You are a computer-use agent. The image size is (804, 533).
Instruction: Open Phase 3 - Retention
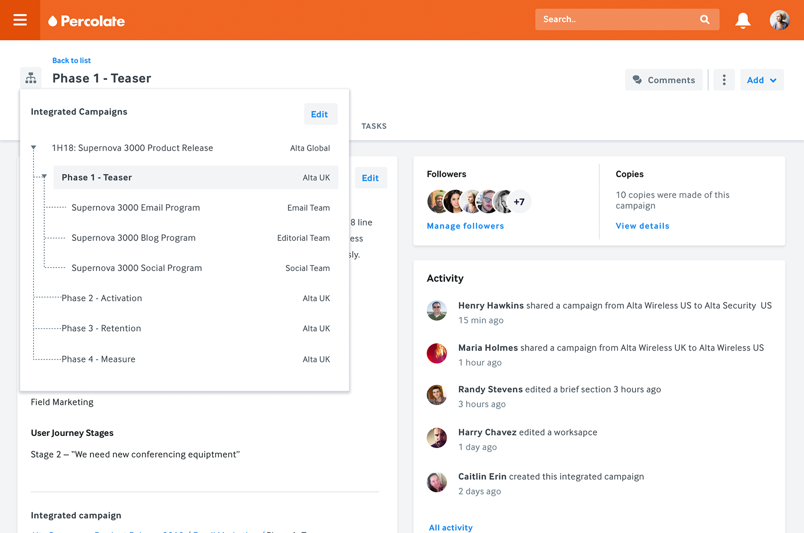point(102,328)
